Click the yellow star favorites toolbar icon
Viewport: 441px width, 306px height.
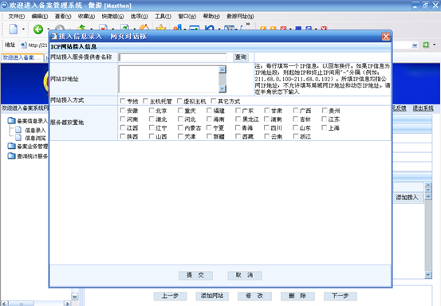161,28
